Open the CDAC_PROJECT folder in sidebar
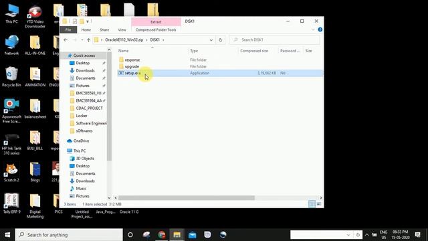Viewport: 428px width, 241px height. [89, 108]
